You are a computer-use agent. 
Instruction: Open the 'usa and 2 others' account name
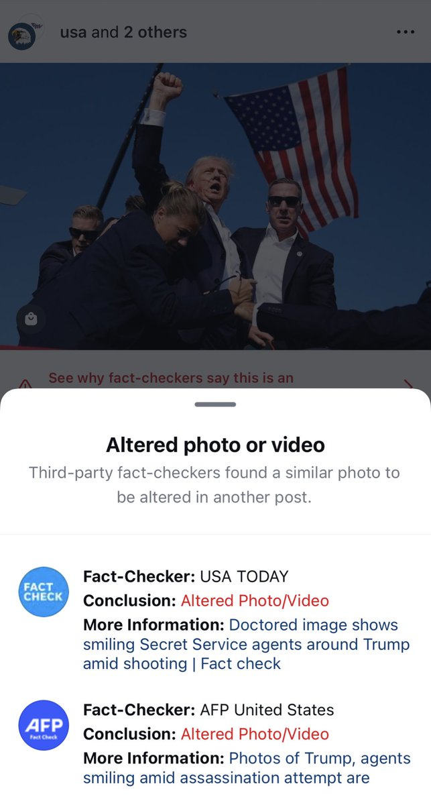tap(123, 32)
